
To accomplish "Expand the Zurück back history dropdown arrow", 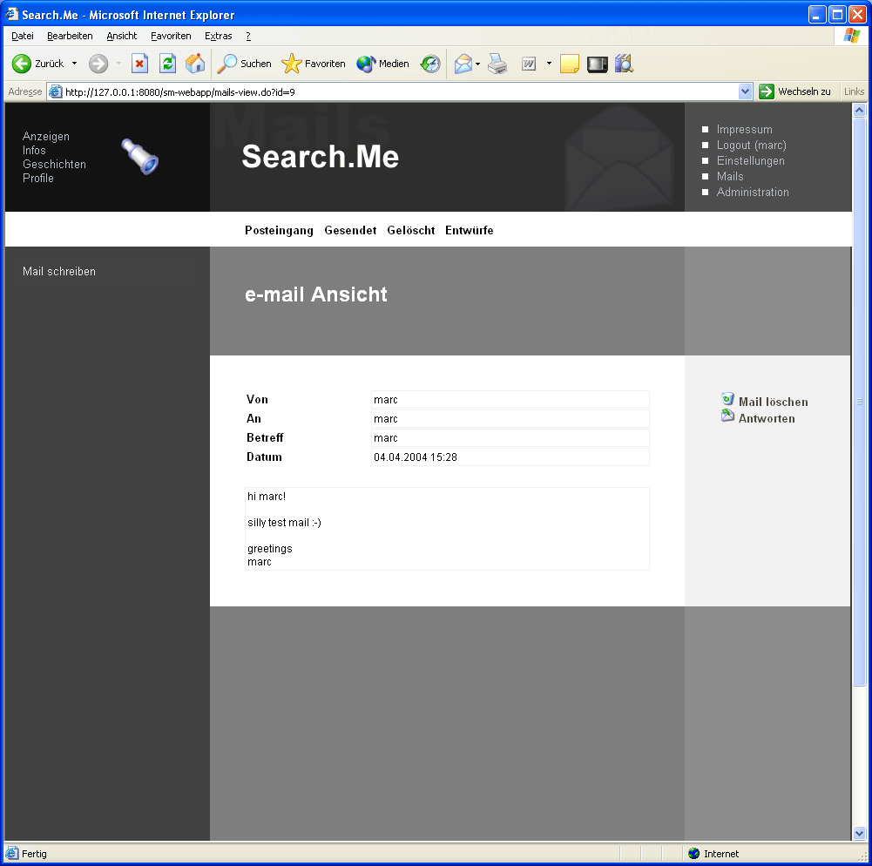I will pos(74,64).
